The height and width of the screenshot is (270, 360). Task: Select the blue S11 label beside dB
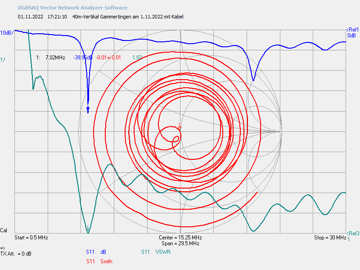90,252
